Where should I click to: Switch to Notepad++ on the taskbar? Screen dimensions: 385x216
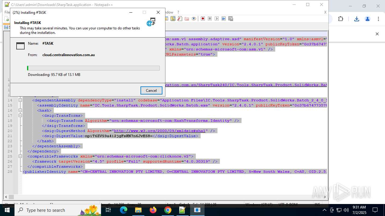point(183,210)
